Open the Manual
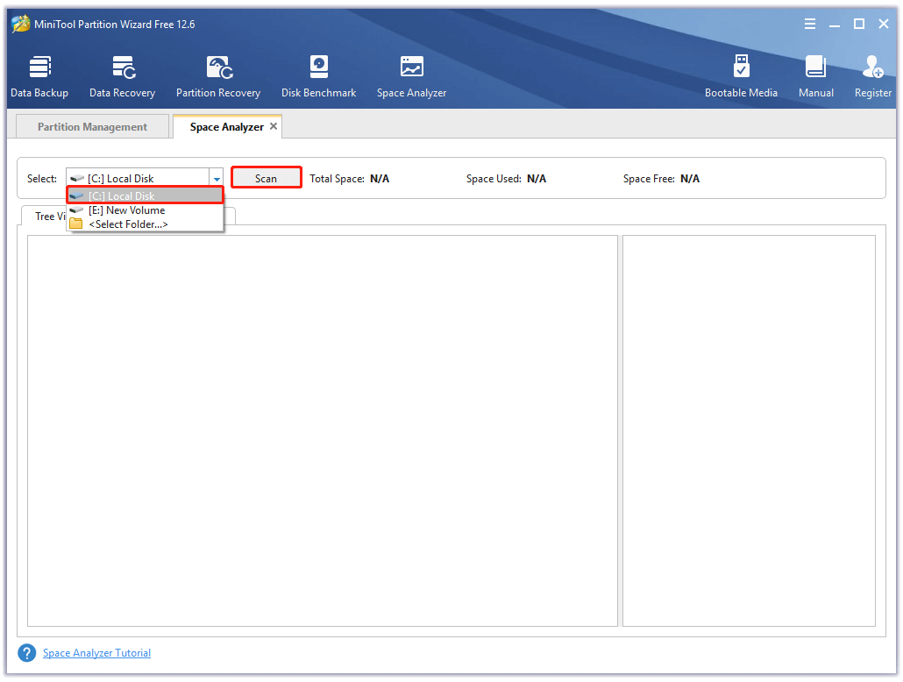Viewport: 903px width, 682px height. click(x=815, y=75)
